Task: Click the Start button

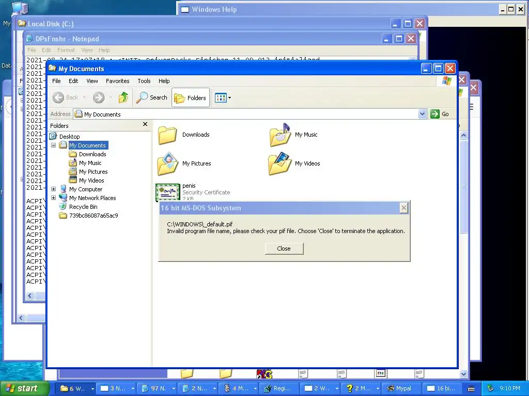Action: 24,389
